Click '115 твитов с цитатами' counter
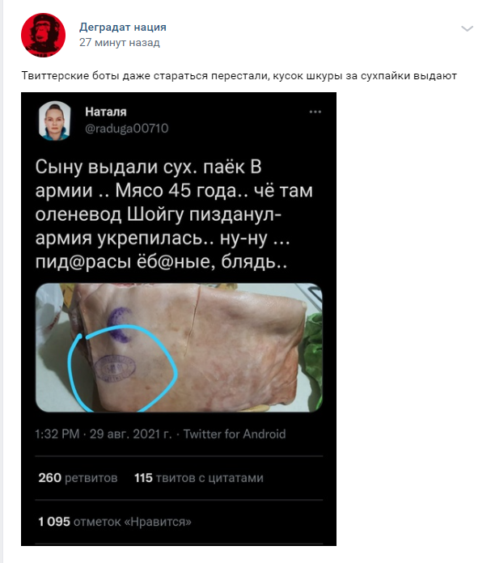 [199, 478]
